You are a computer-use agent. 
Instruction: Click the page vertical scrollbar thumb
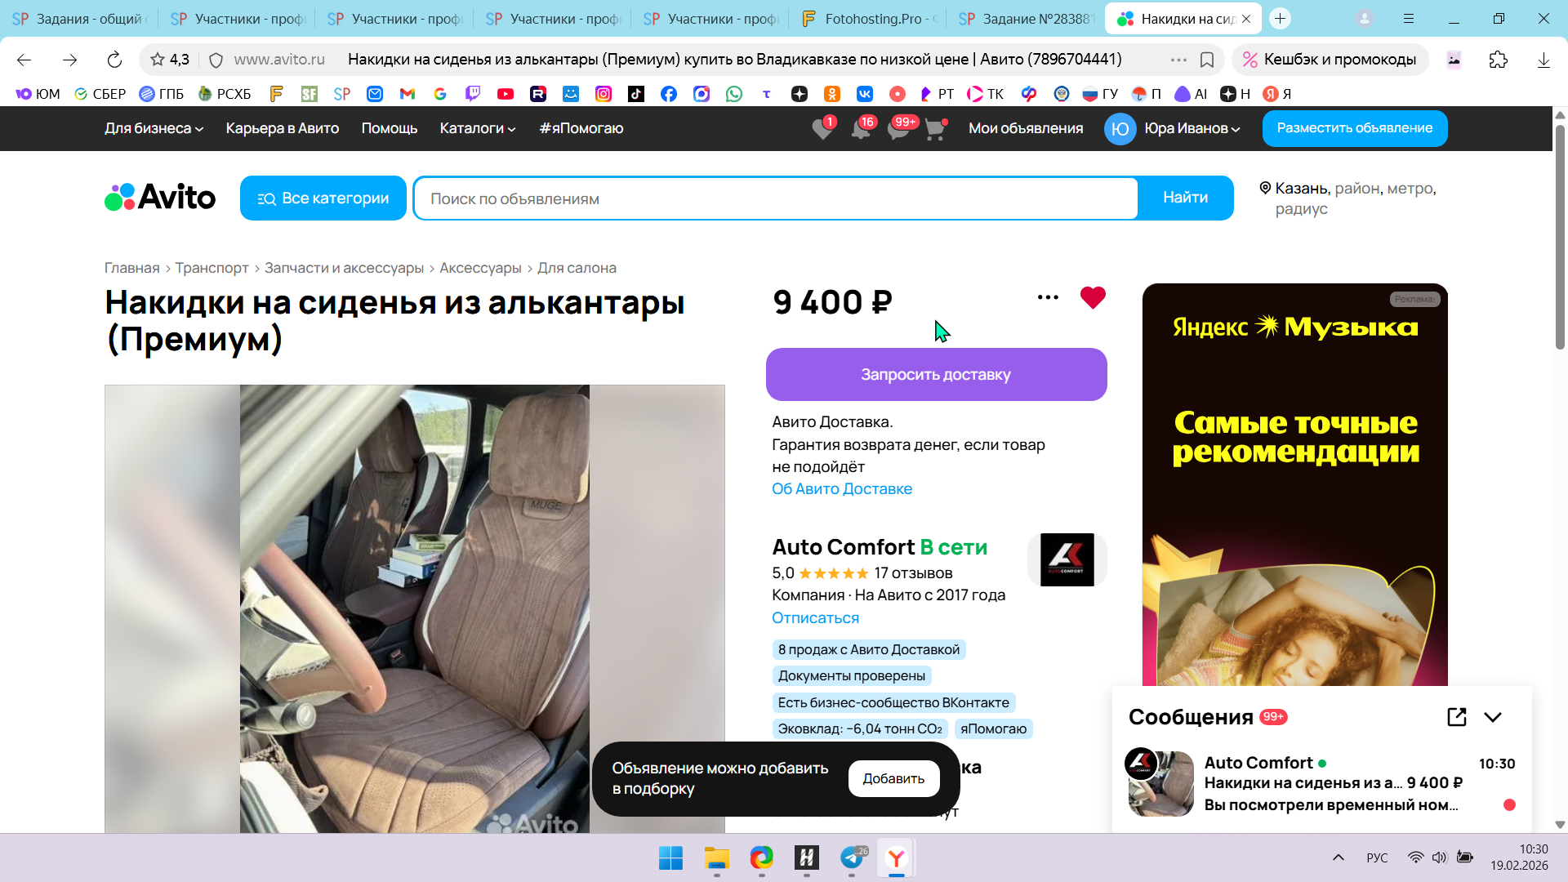1559,237
